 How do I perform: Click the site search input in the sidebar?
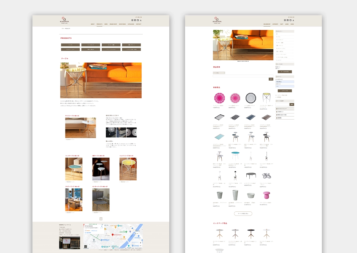[x=283, y=104]
